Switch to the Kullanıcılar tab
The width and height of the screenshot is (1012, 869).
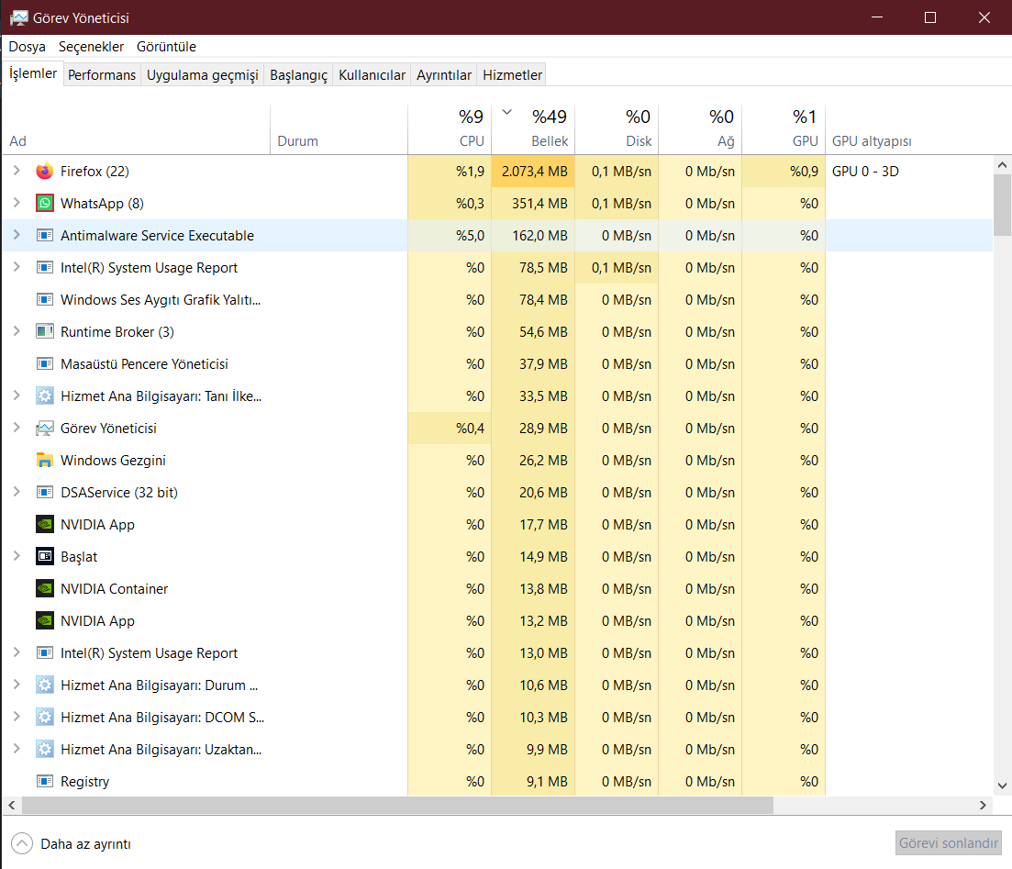(372, 75)
